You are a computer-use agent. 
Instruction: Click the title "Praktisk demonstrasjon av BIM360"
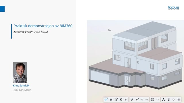[43, 26]
